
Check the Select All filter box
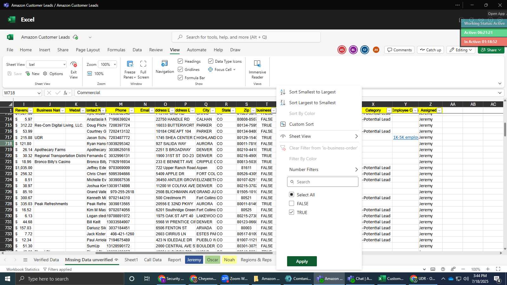292,194
